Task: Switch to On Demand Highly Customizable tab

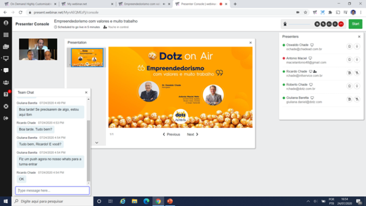Action: tap(30, 4)
